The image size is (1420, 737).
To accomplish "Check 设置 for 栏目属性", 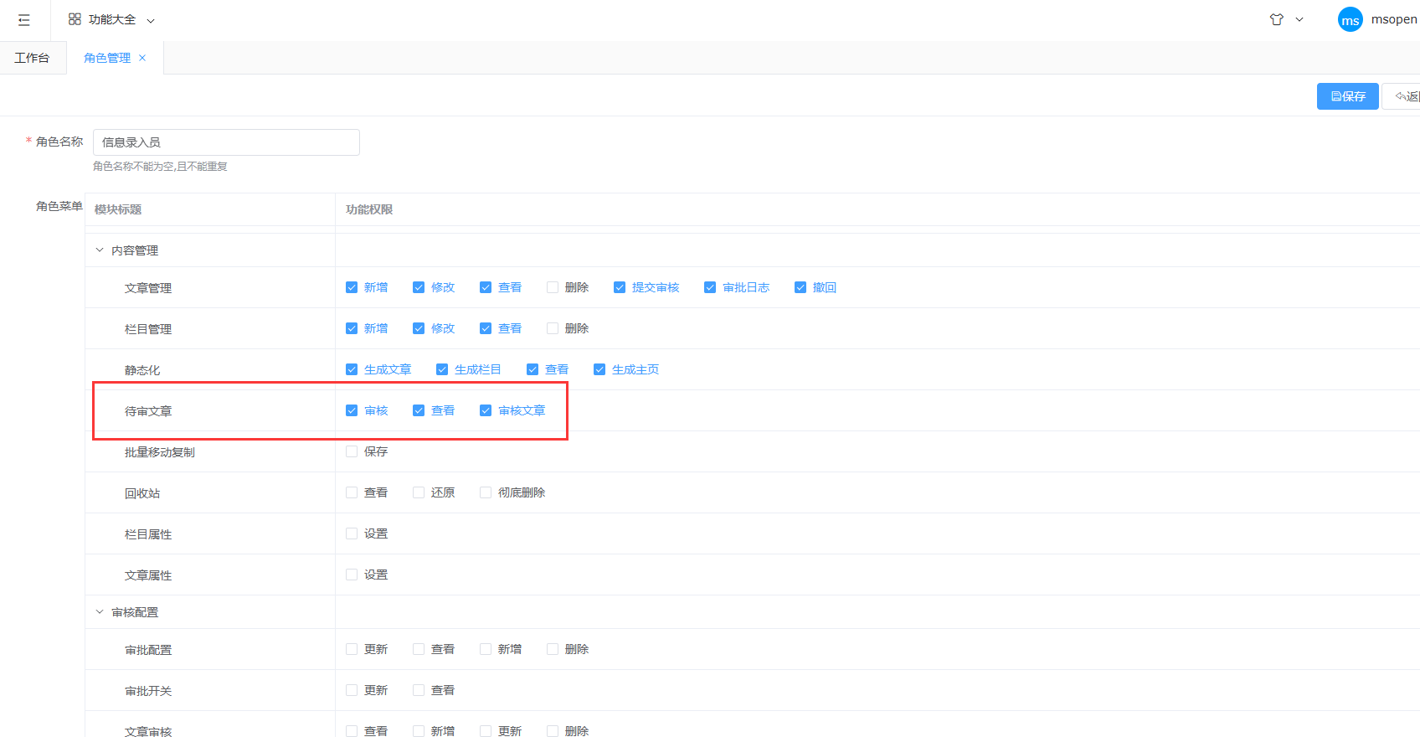I will [x=352, y=533].
